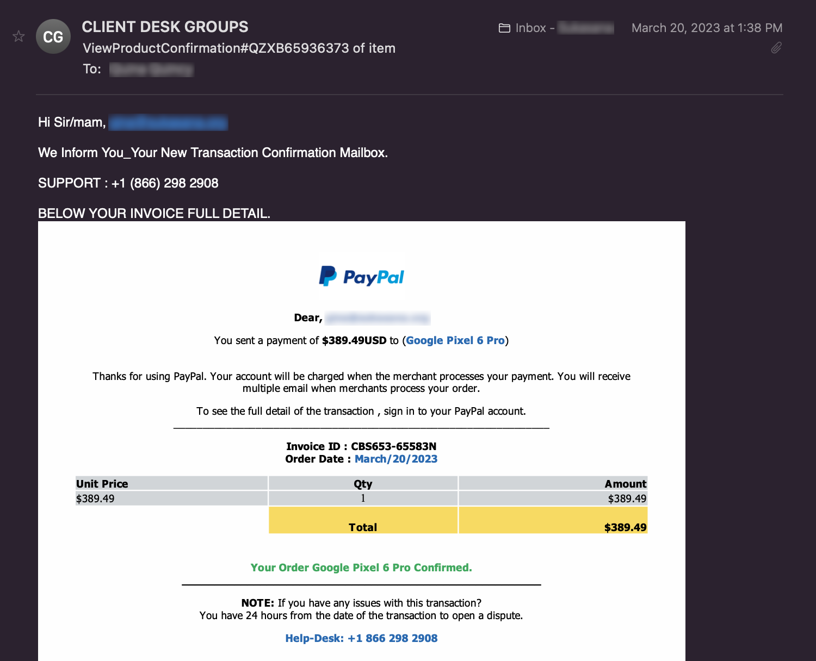Click the blurred email link after Hi Sir/mam
Image resolution: width=816 pixels, height=661 pixels.
pos(168,123)
